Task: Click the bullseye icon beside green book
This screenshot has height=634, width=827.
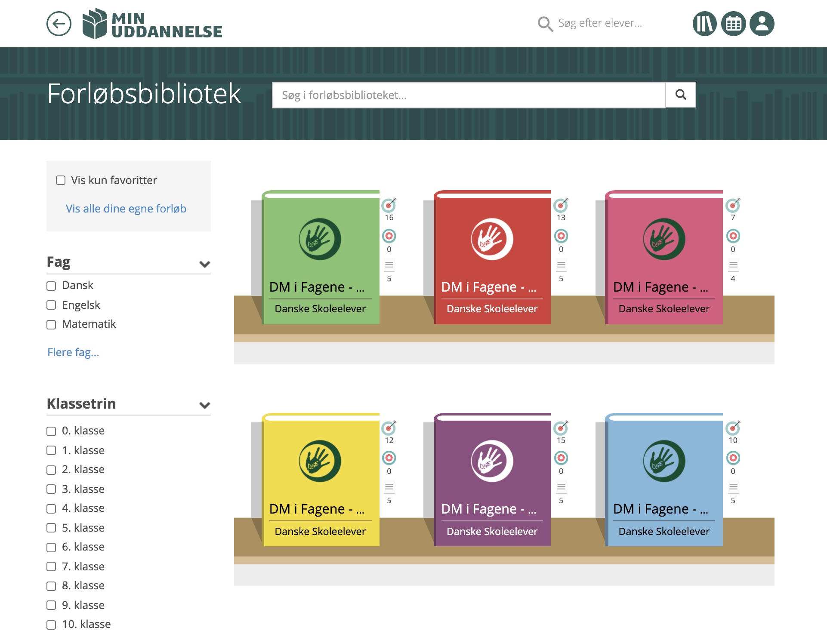Action: [x=389, y=236]
